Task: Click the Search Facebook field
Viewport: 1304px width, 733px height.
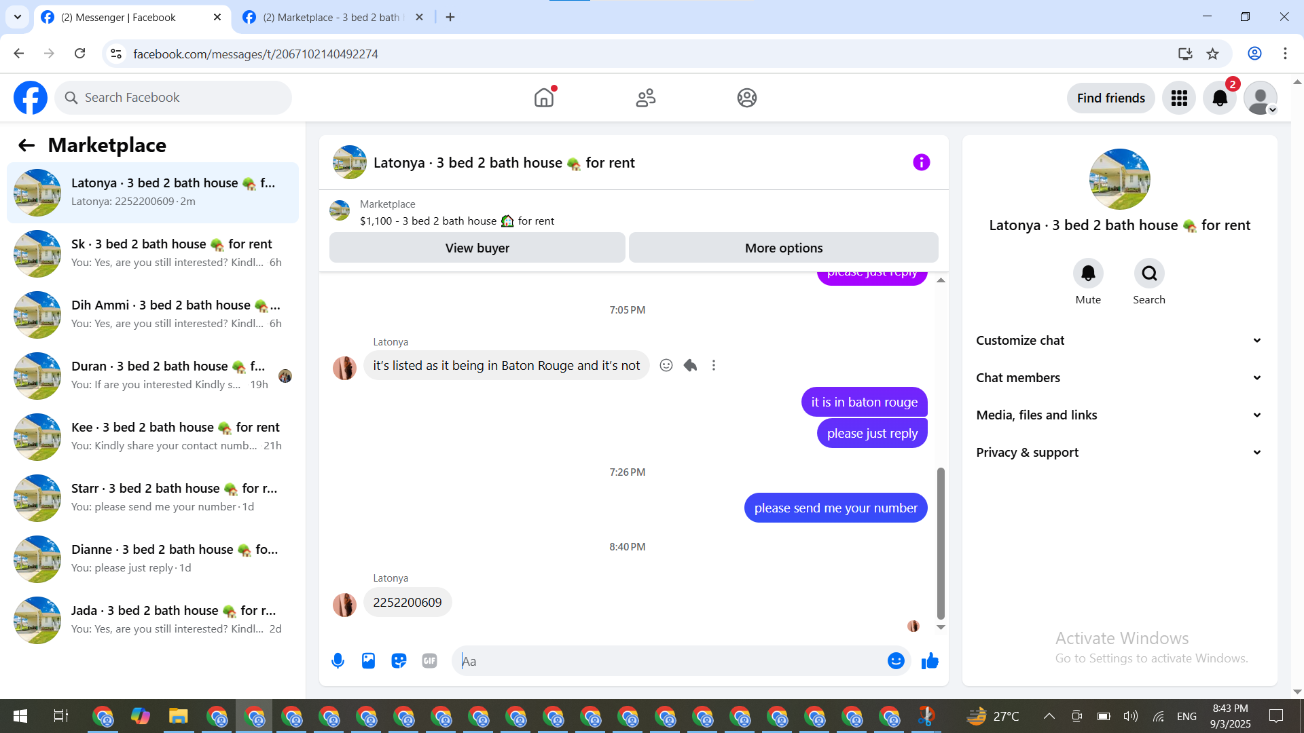Action: pyautogui.click(x=173, y=98)
